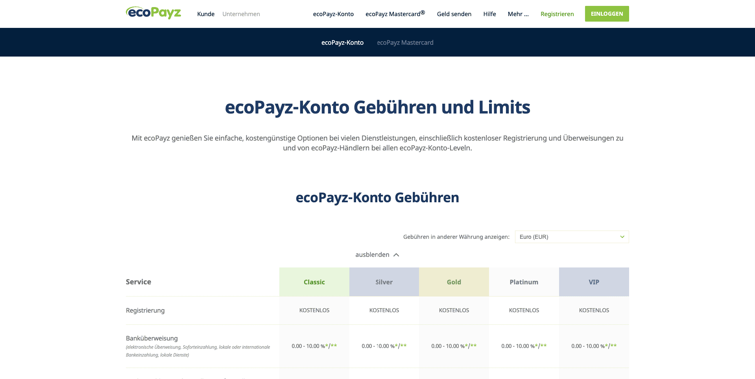Image resolution: width=755 pixels, height=379 pixels.
Task: Select the Gold column header
Action: [x=454, y=282]
